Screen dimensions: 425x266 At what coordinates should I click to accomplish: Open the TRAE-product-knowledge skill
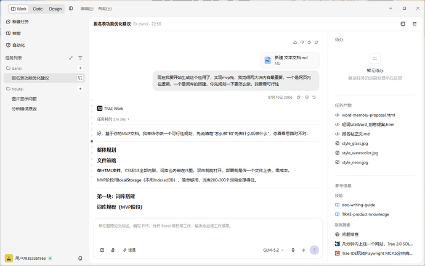362,214
